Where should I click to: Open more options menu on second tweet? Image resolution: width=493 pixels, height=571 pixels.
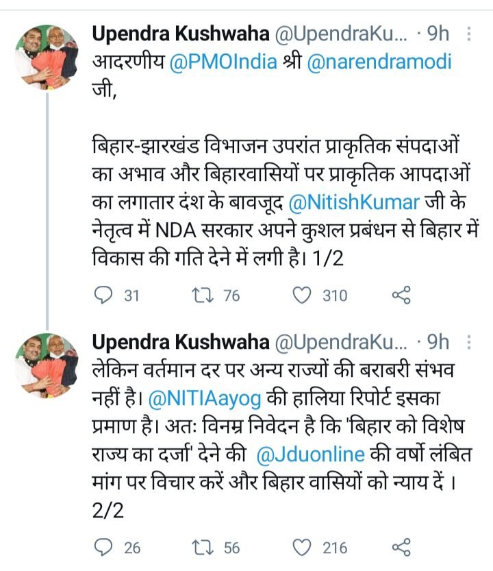click(468, 341)
